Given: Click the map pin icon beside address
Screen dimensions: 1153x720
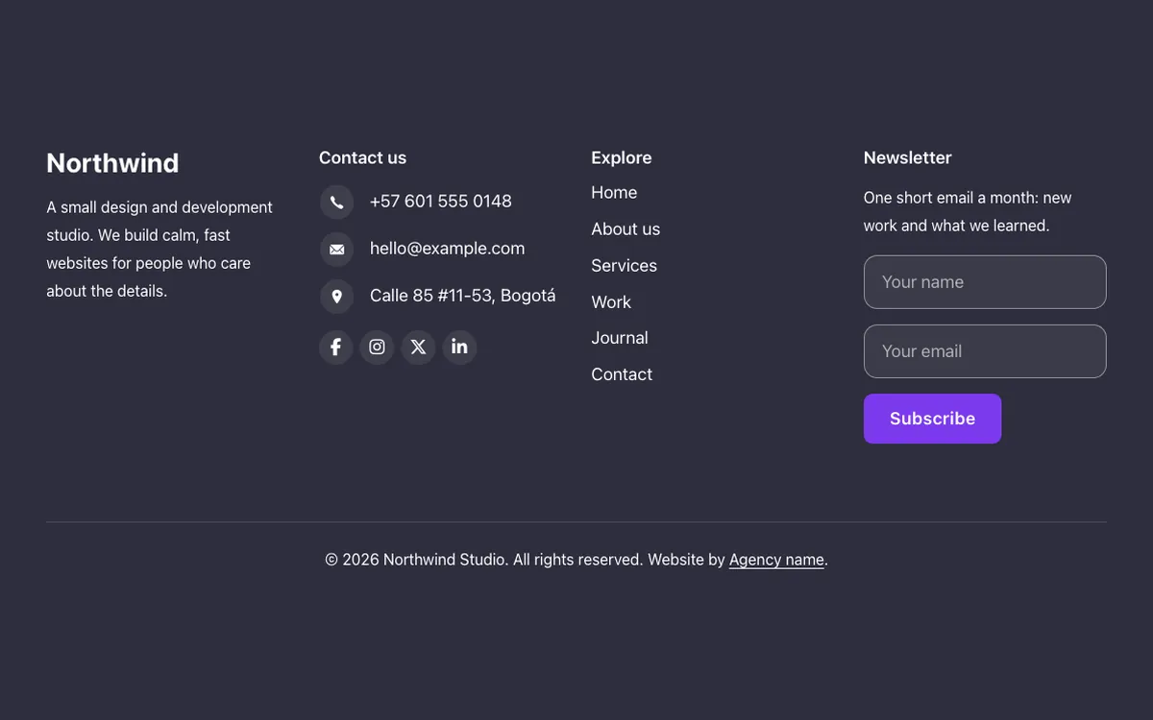Looking at the screenshot, I should point(336,296).
